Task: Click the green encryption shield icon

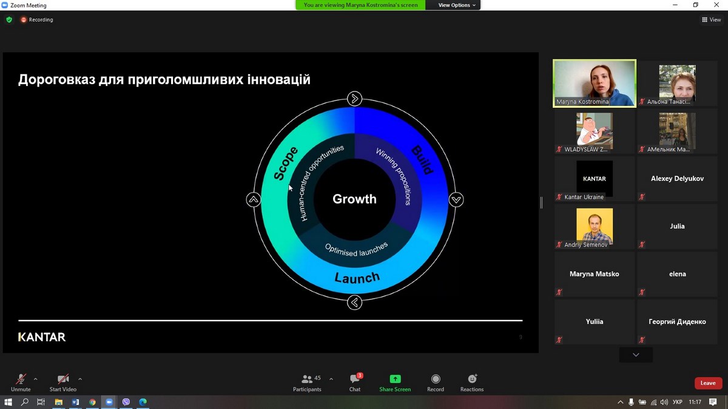Action: [9, 19]
